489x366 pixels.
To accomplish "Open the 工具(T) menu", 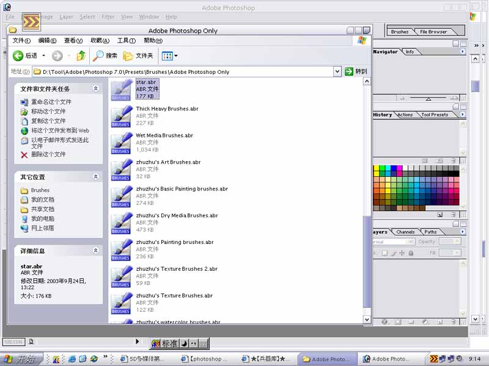I will click(126, 40).
